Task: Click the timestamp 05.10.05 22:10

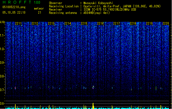Action: pos(14,13)
